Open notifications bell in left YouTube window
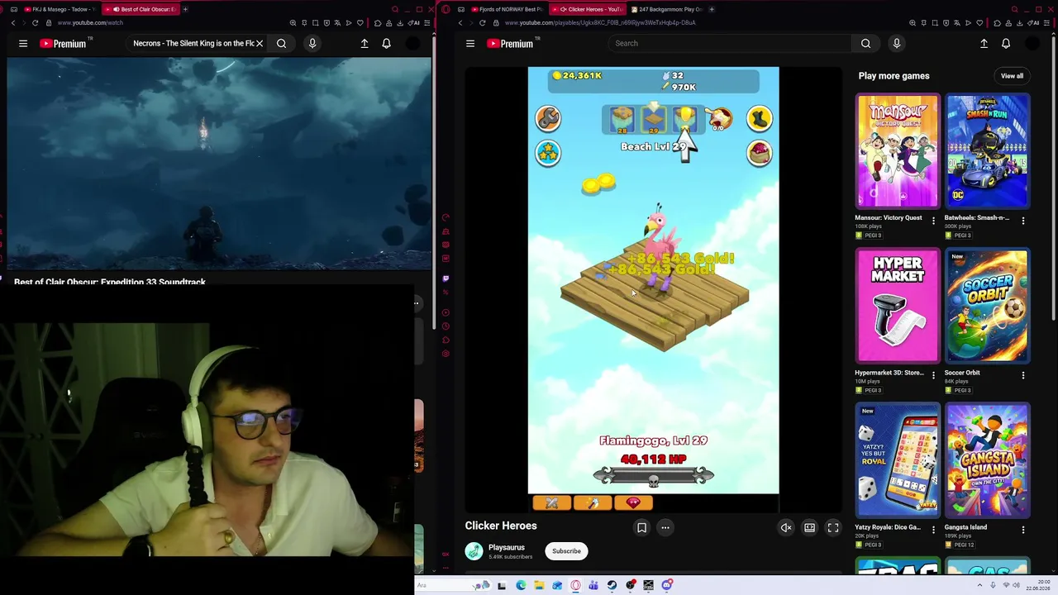 coord(386,43)
